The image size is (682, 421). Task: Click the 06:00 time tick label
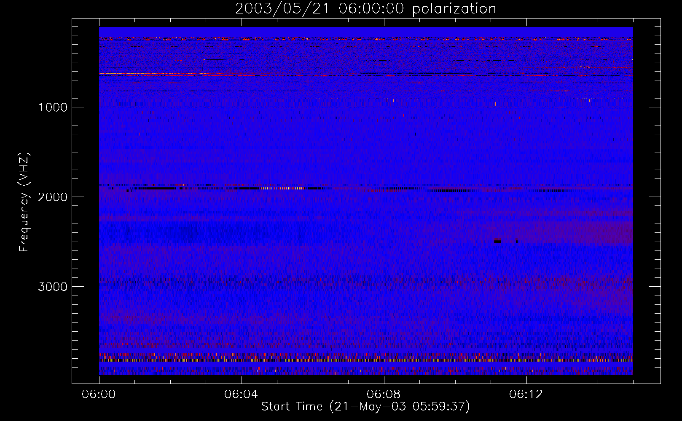[x=99, y=394]
